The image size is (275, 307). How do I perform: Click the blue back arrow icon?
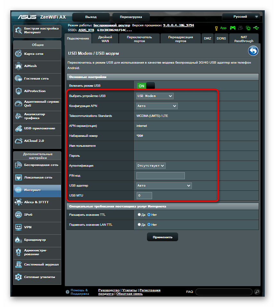pos(253,51)
